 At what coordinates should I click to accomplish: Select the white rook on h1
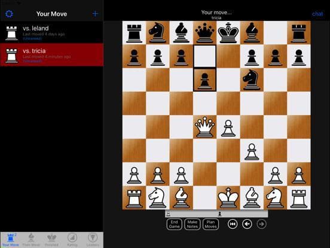(299, 199)
